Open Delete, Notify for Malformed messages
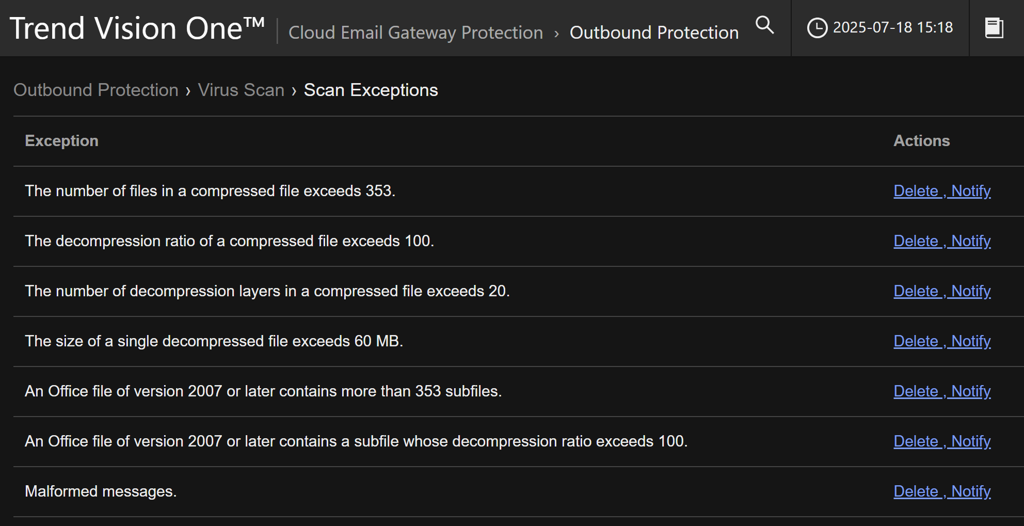The height and width of the screenshot is (526, 1024). (x=942, y=491)
